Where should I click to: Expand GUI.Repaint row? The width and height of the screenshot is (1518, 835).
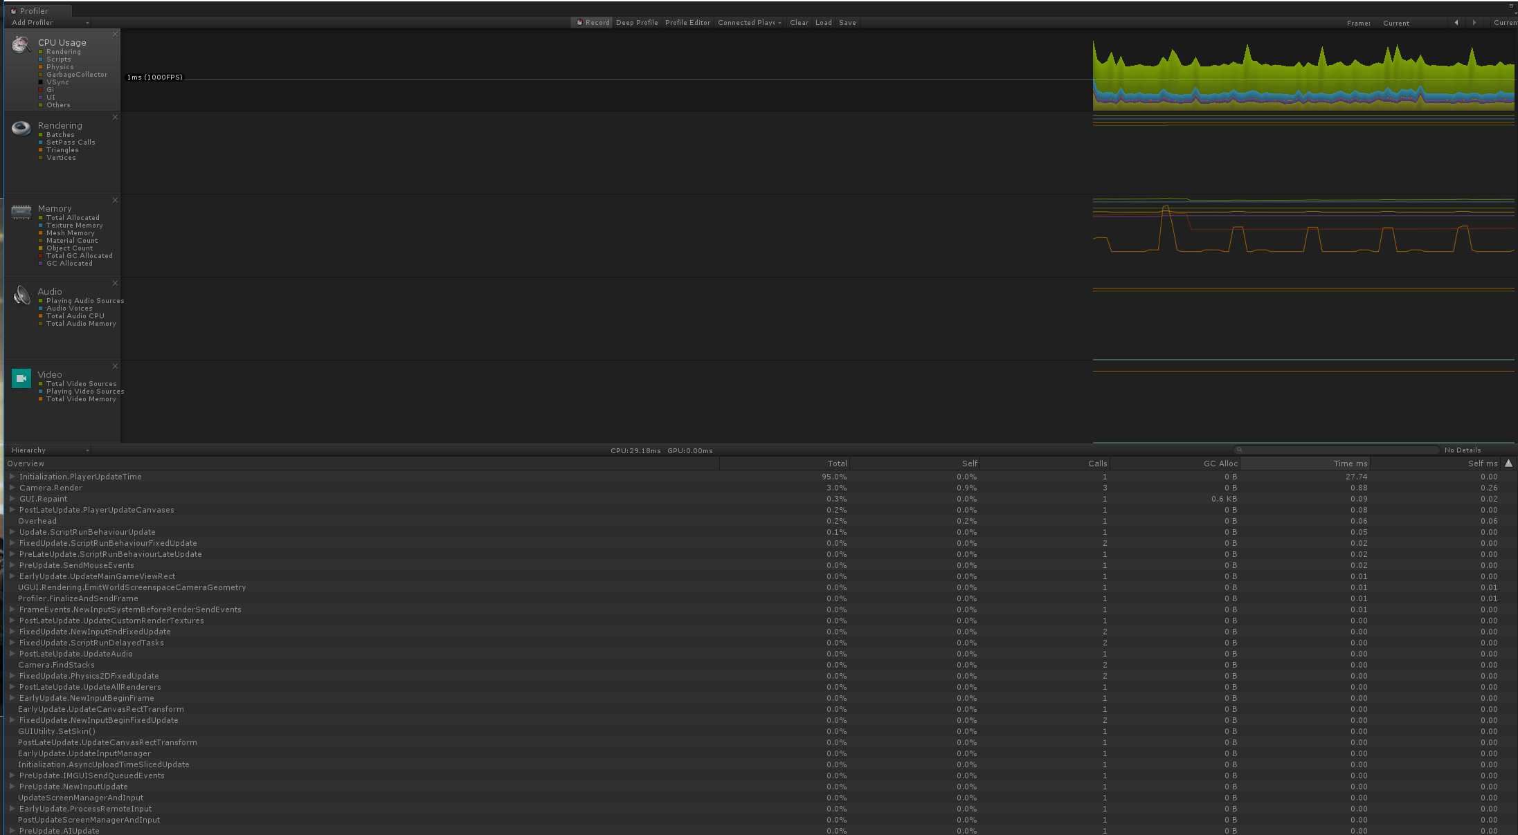point(12,499)
